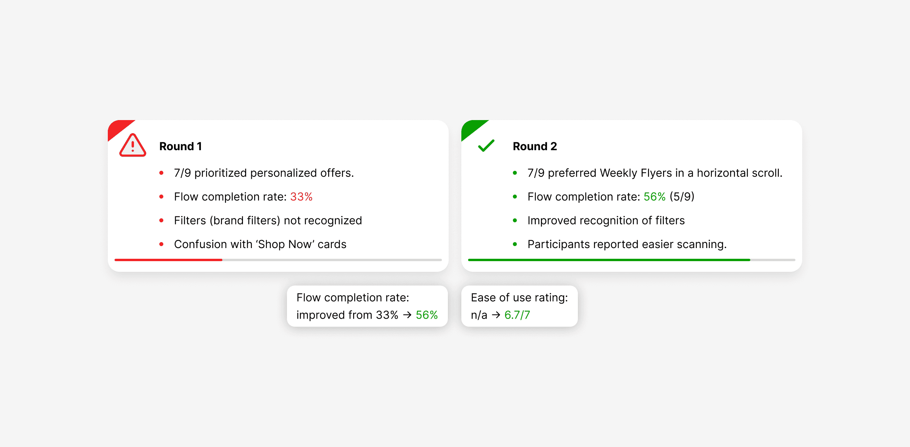Click the green bullet beside Weekly Flyers line

coord(515,173)
